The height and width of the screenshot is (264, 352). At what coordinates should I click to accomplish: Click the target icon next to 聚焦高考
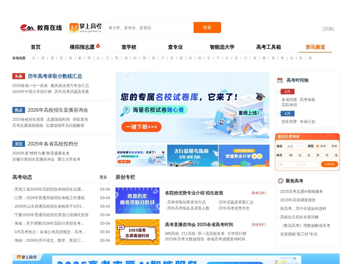tap(280, 181)
